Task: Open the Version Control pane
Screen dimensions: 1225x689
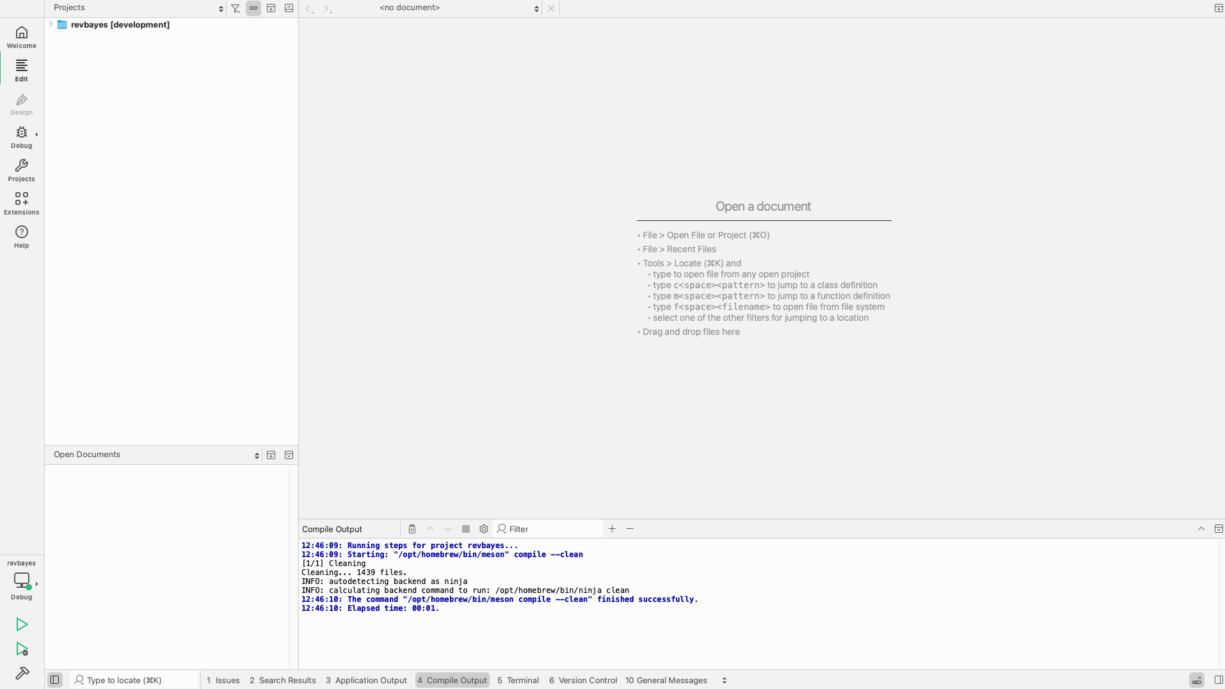Action: [582, 680]
